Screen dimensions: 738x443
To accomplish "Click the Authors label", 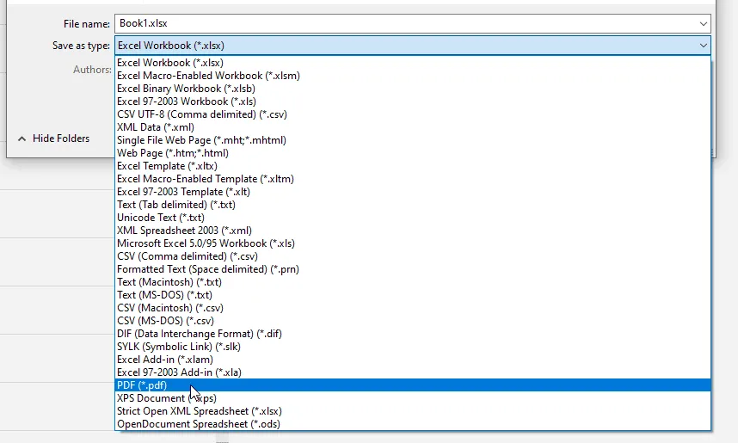I will click(92, 70).
